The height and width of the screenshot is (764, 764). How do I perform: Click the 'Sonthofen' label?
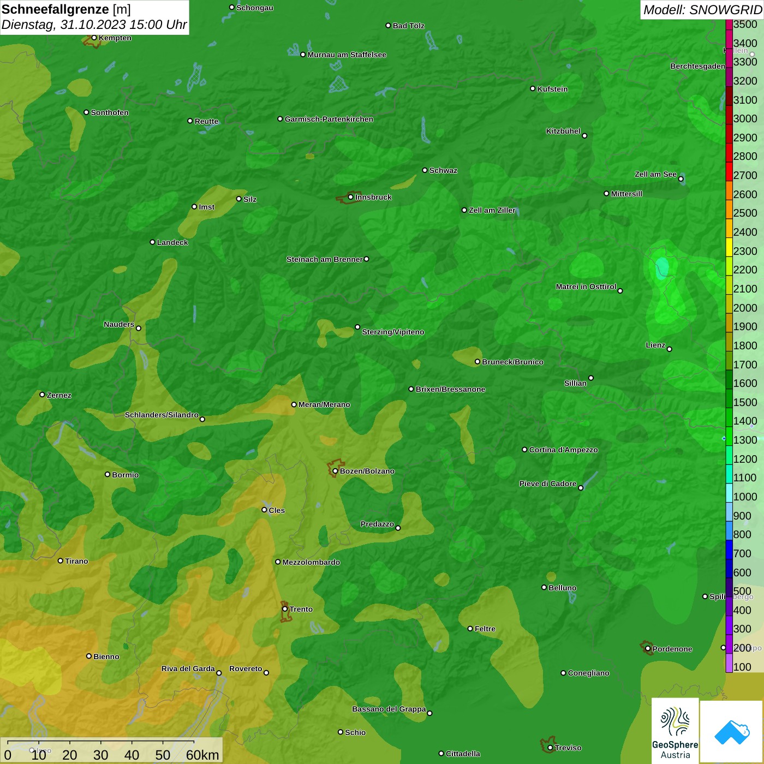click(110, 112)
